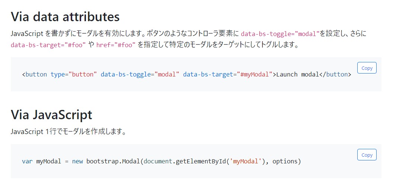The width and height of the screenshot is (393, 189).
Task: Click type="button" attribute in code block
Action: coord(74,74)
